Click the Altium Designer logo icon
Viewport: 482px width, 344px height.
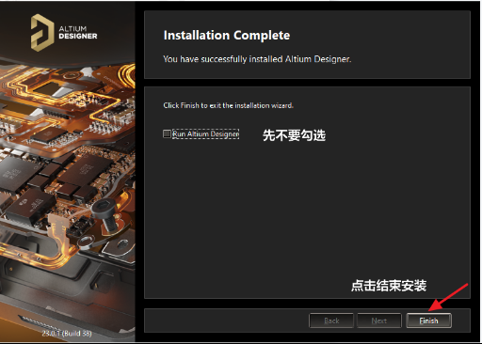41,33
